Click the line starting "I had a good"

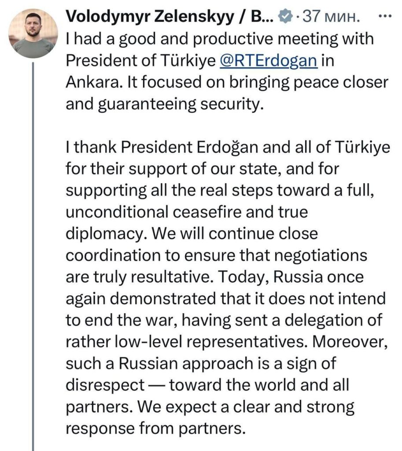[219, 39]
